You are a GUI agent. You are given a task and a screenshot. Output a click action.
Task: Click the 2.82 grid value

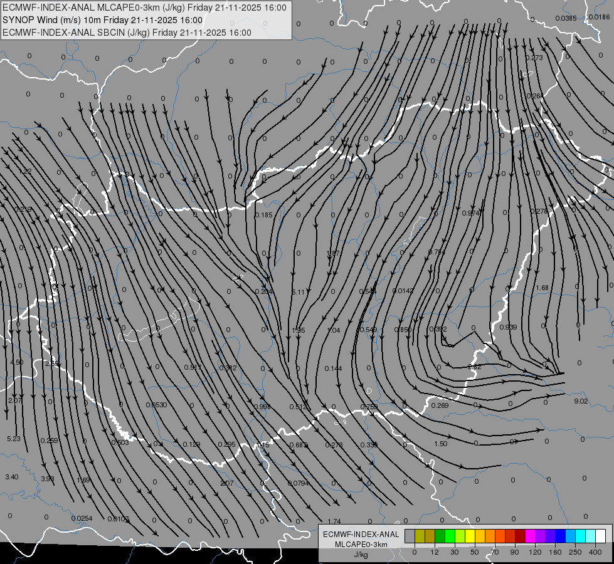coord(475,367)
